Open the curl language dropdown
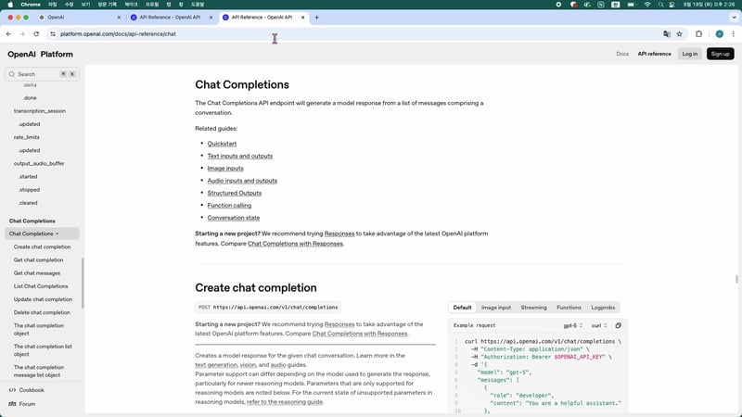Screen dimensions: 742x417 [599, 325]
